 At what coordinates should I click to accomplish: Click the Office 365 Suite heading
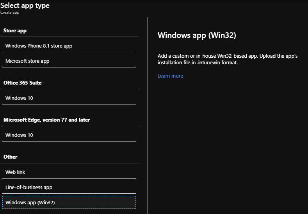click(23, 83)
